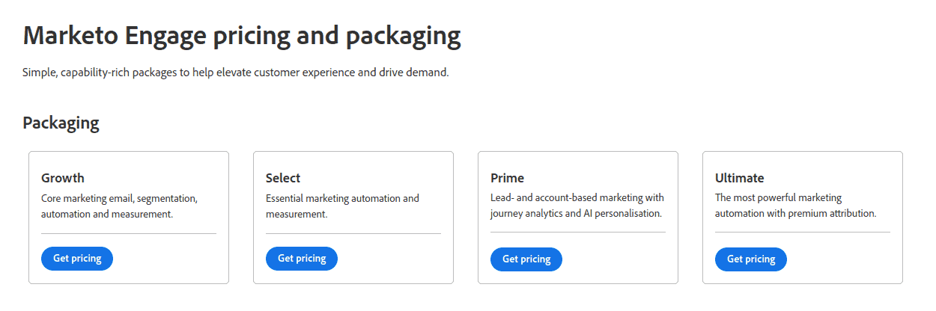Click the divider line in the Ultimate card
936x311 pixels.
point(803,232)
